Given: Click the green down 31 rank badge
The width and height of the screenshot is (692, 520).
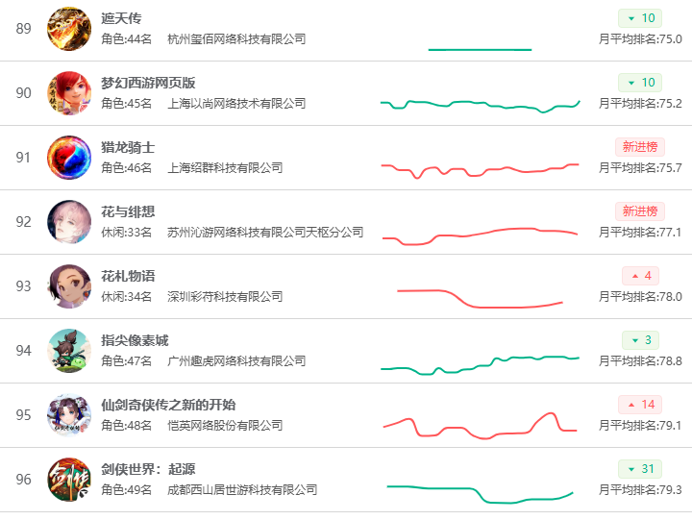Looking at the screenshot, I should pyautogui.click(x=640, y=469).
